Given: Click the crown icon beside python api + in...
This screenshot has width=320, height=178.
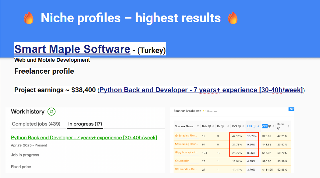Looking at the screenshot, I should click(176, 152).
